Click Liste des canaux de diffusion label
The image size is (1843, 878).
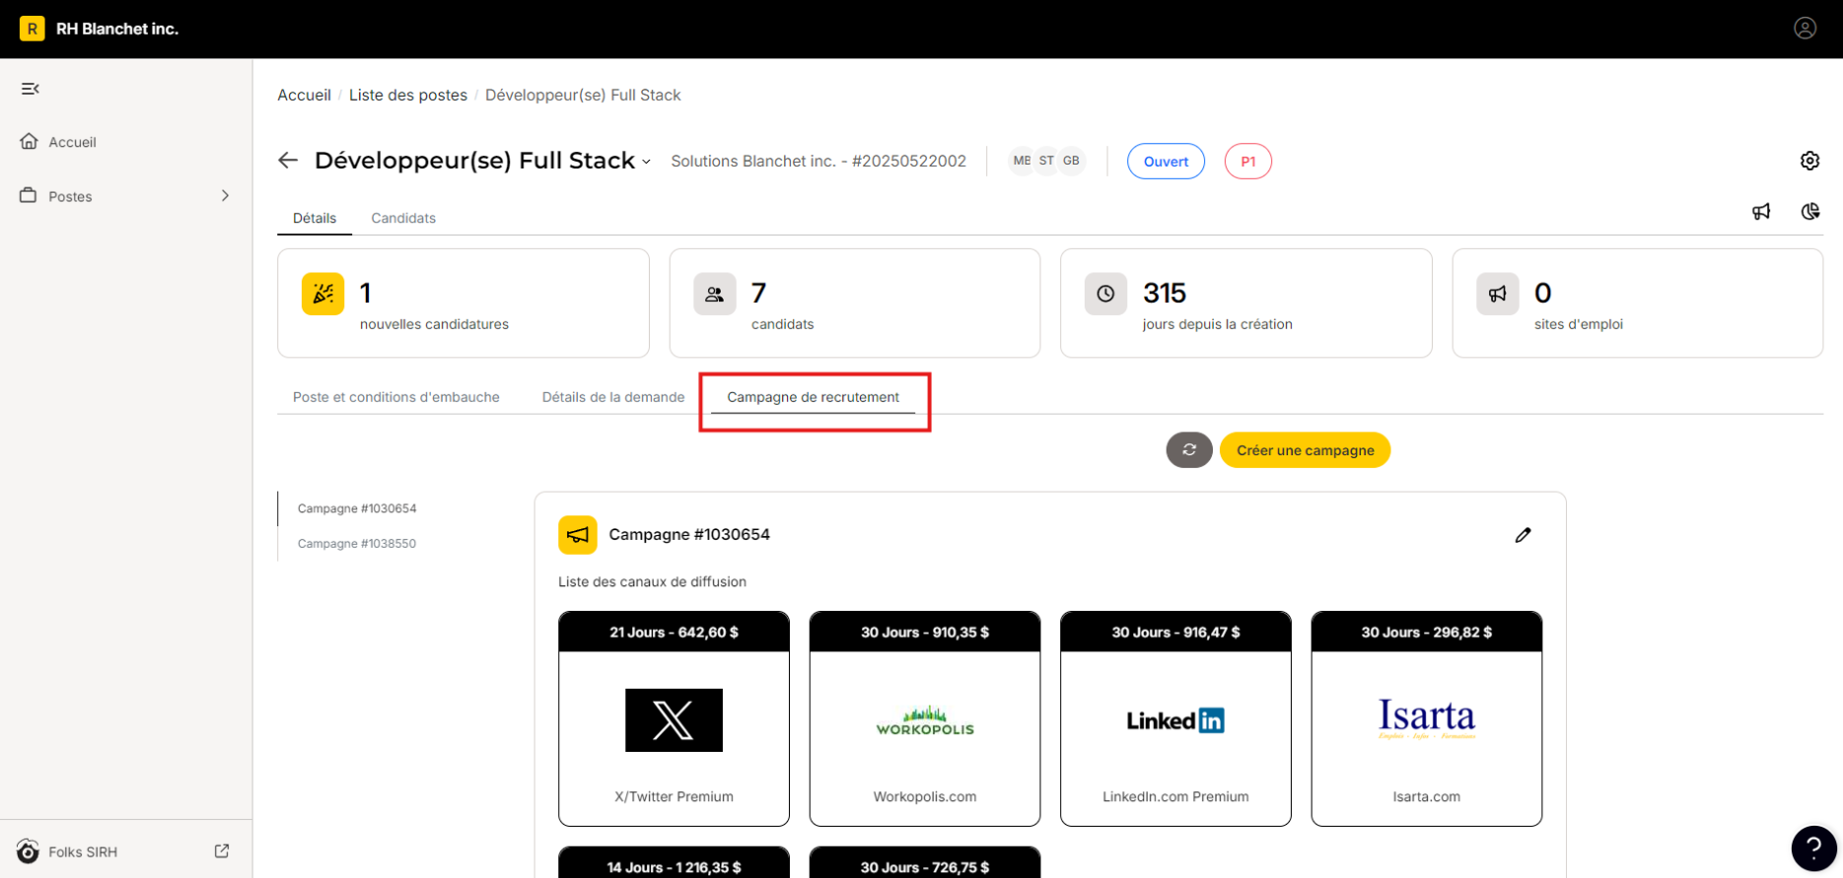tap(652, 581)
